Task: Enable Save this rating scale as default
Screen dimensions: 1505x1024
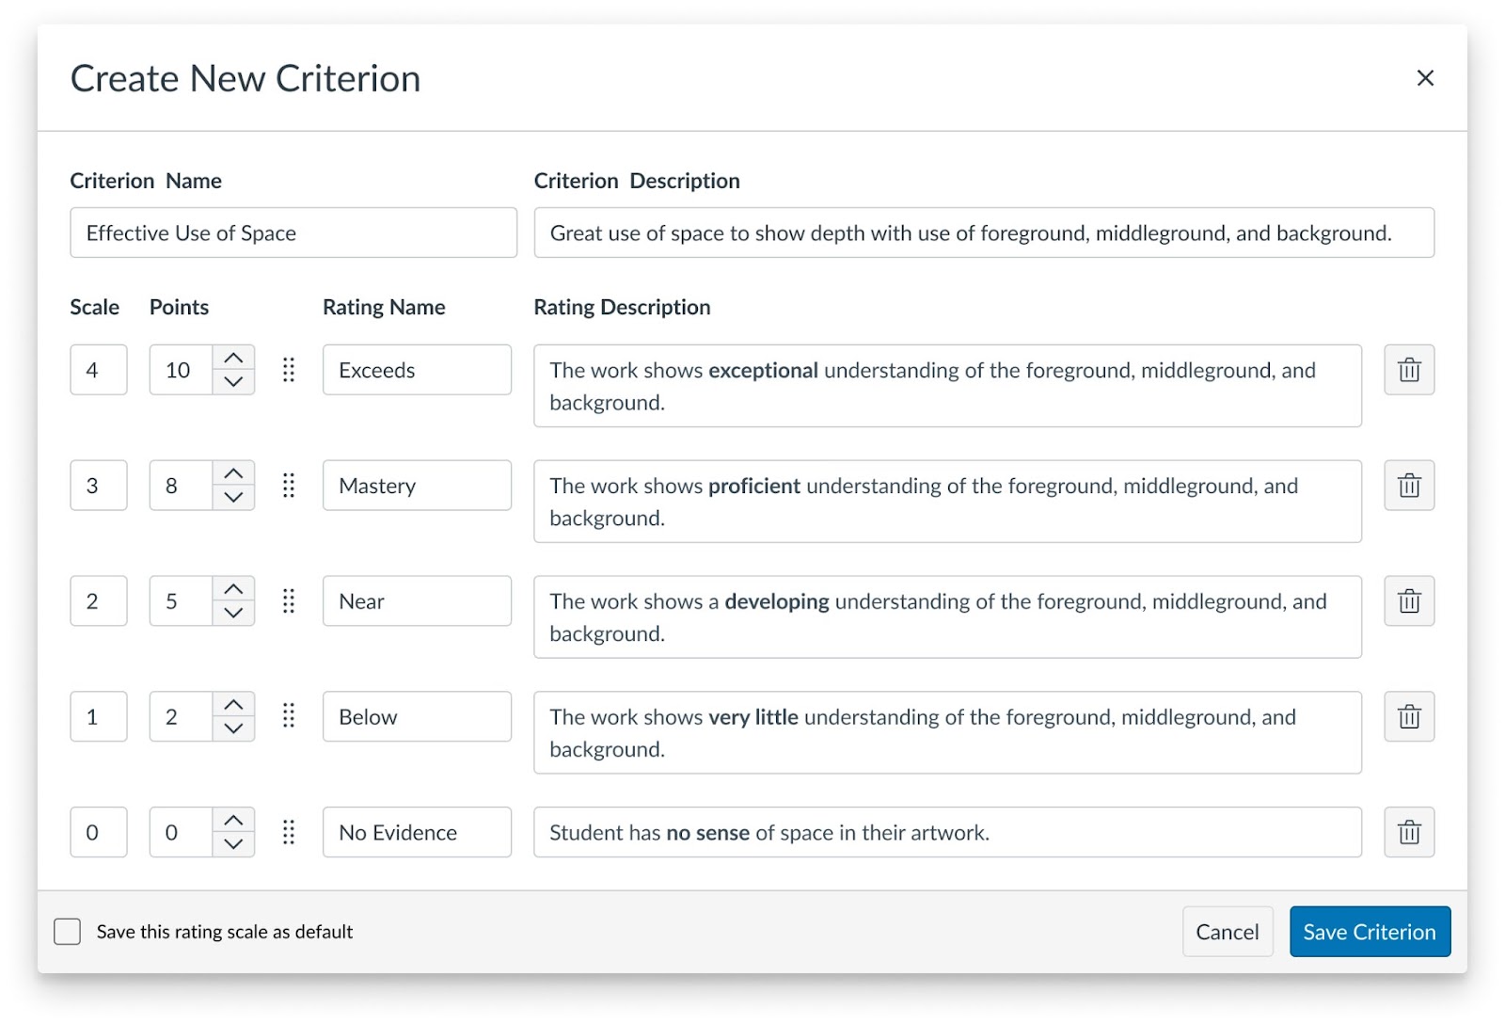Action: (68, 932)
